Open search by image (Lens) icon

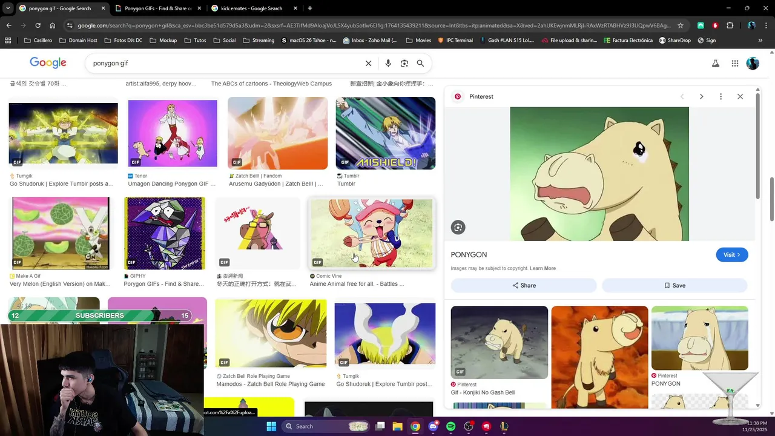coord(404,63)
